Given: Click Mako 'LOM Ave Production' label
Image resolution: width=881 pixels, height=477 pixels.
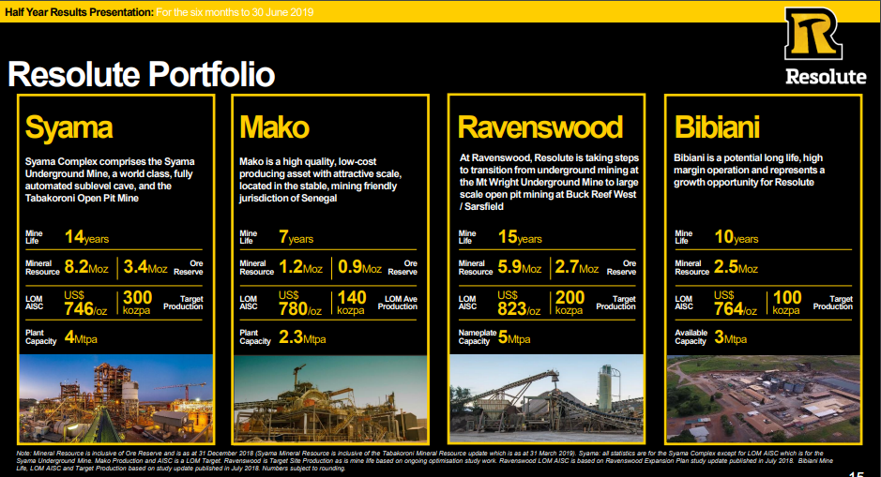Looking at the screenshot, I should [x=398, y=303].
